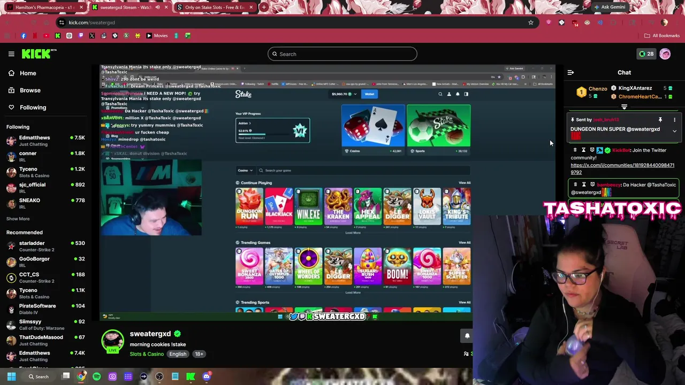Open CCT_CS in Recommended channels
Image resolution: width=685 pixels, height=385 pixels.
point(46,278)
